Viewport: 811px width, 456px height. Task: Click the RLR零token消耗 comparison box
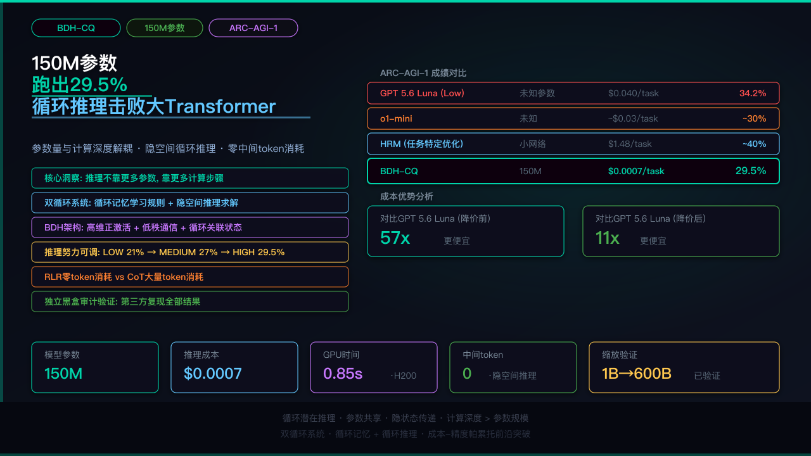coord(190,277)
